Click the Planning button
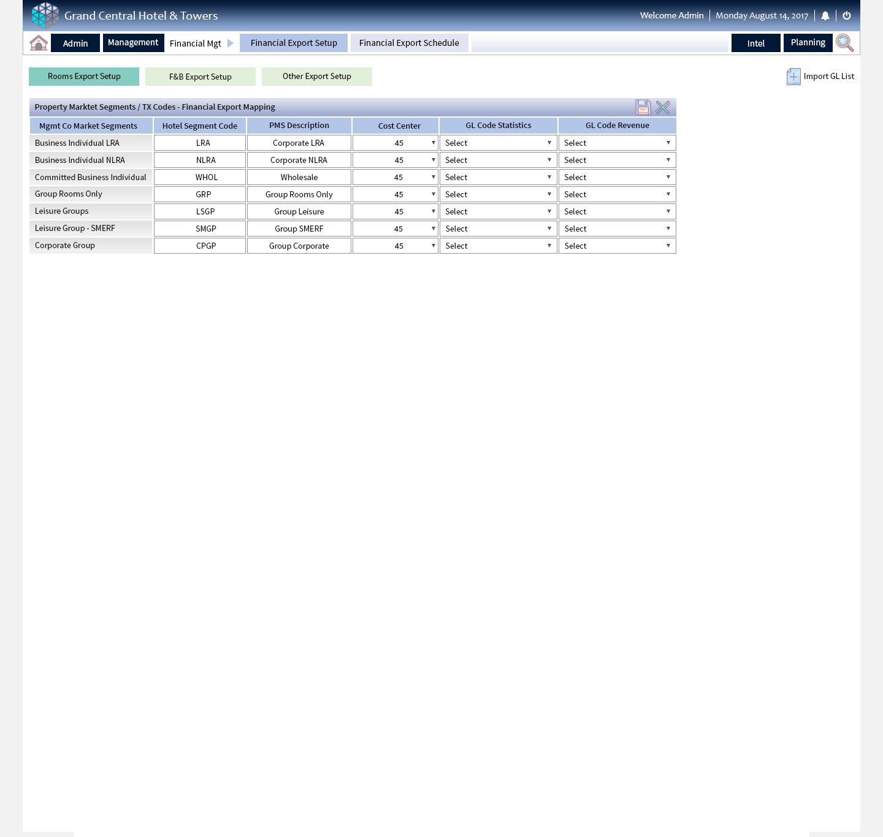Screen dimensions: 883x837 (x=808, y=43)
